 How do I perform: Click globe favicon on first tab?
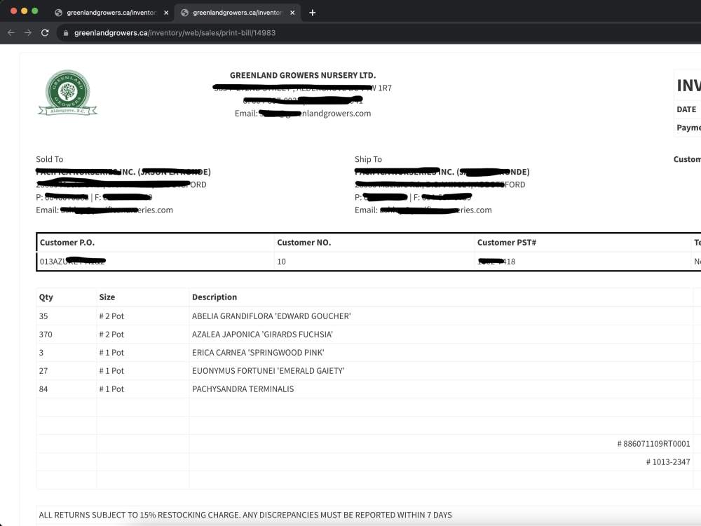tap(58, 13)
